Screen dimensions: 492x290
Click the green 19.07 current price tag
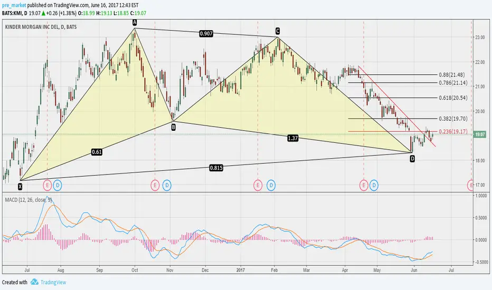480,134
